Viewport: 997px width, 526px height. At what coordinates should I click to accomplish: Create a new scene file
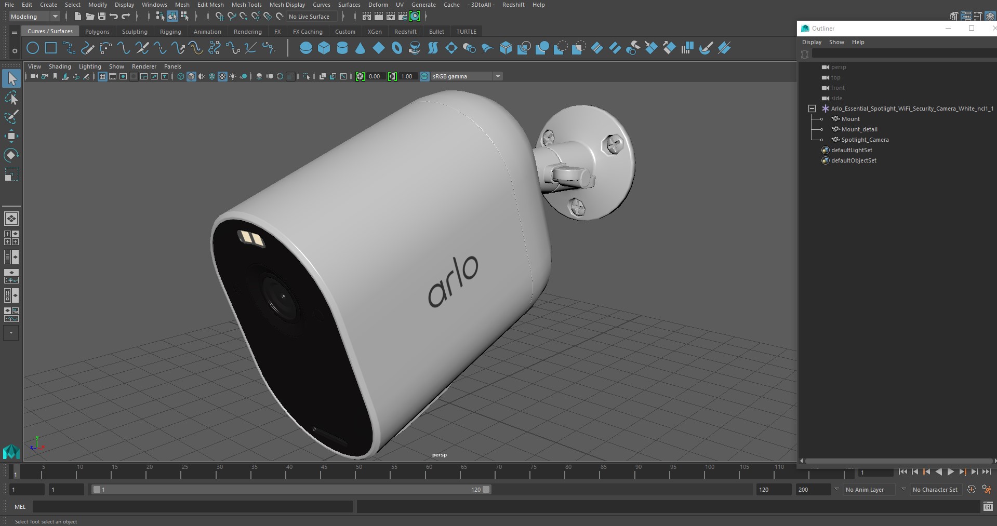[x=77, y=17]
